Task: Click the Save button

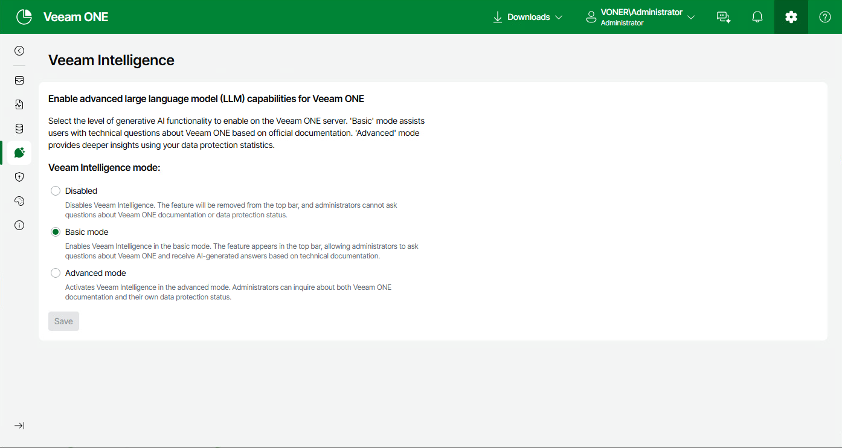Action: (x=63, y=321)
